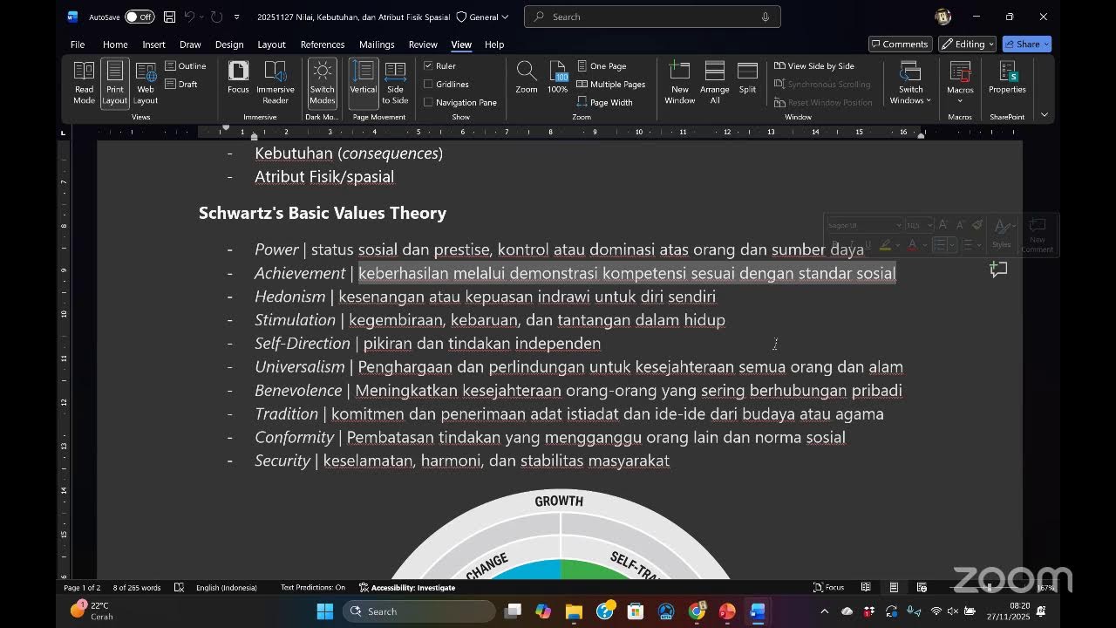Switch to Web Layout view
Viewport: 1116px width, 628px height.
click(146, 83)
